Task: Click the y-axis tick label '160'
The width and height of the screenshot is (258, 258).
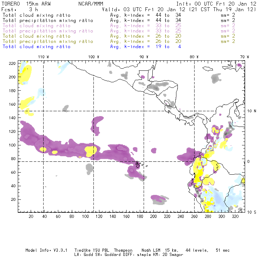Action: [x=12, y=104]
